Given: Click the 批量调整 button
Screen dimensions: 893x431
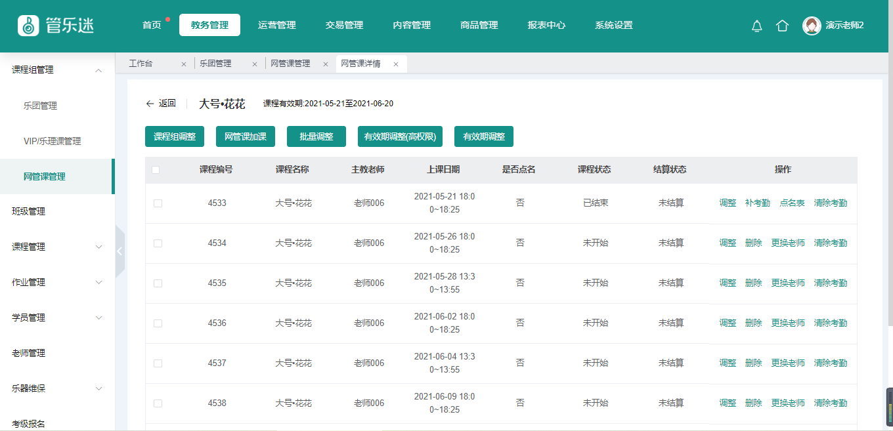Looking at the screenshot, I should (316, 136).
